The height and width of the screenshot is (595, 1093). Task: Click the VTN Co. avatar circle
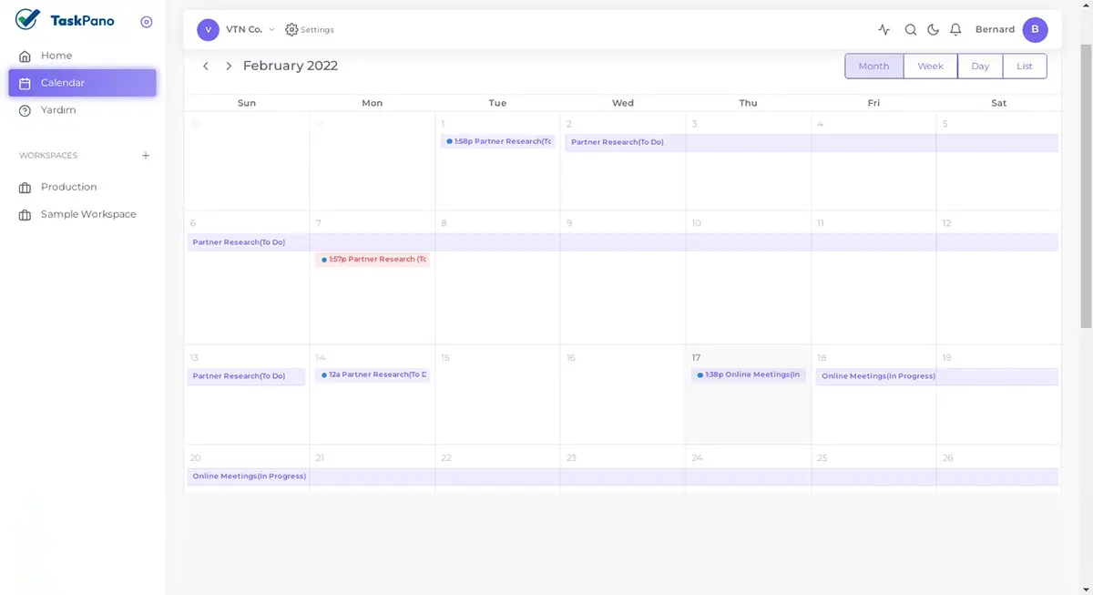pos(208,30)
